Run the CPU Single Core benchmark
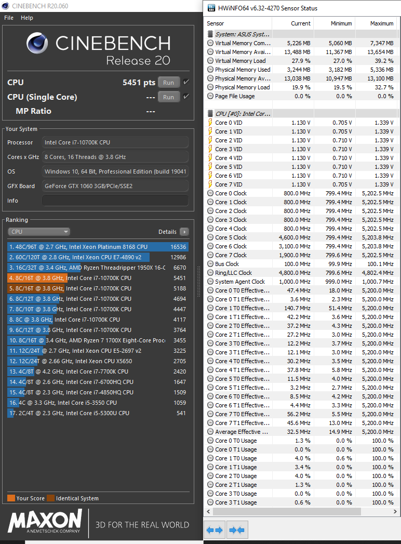The width and height of the screenshot is (401, 544). click(169, 97)
